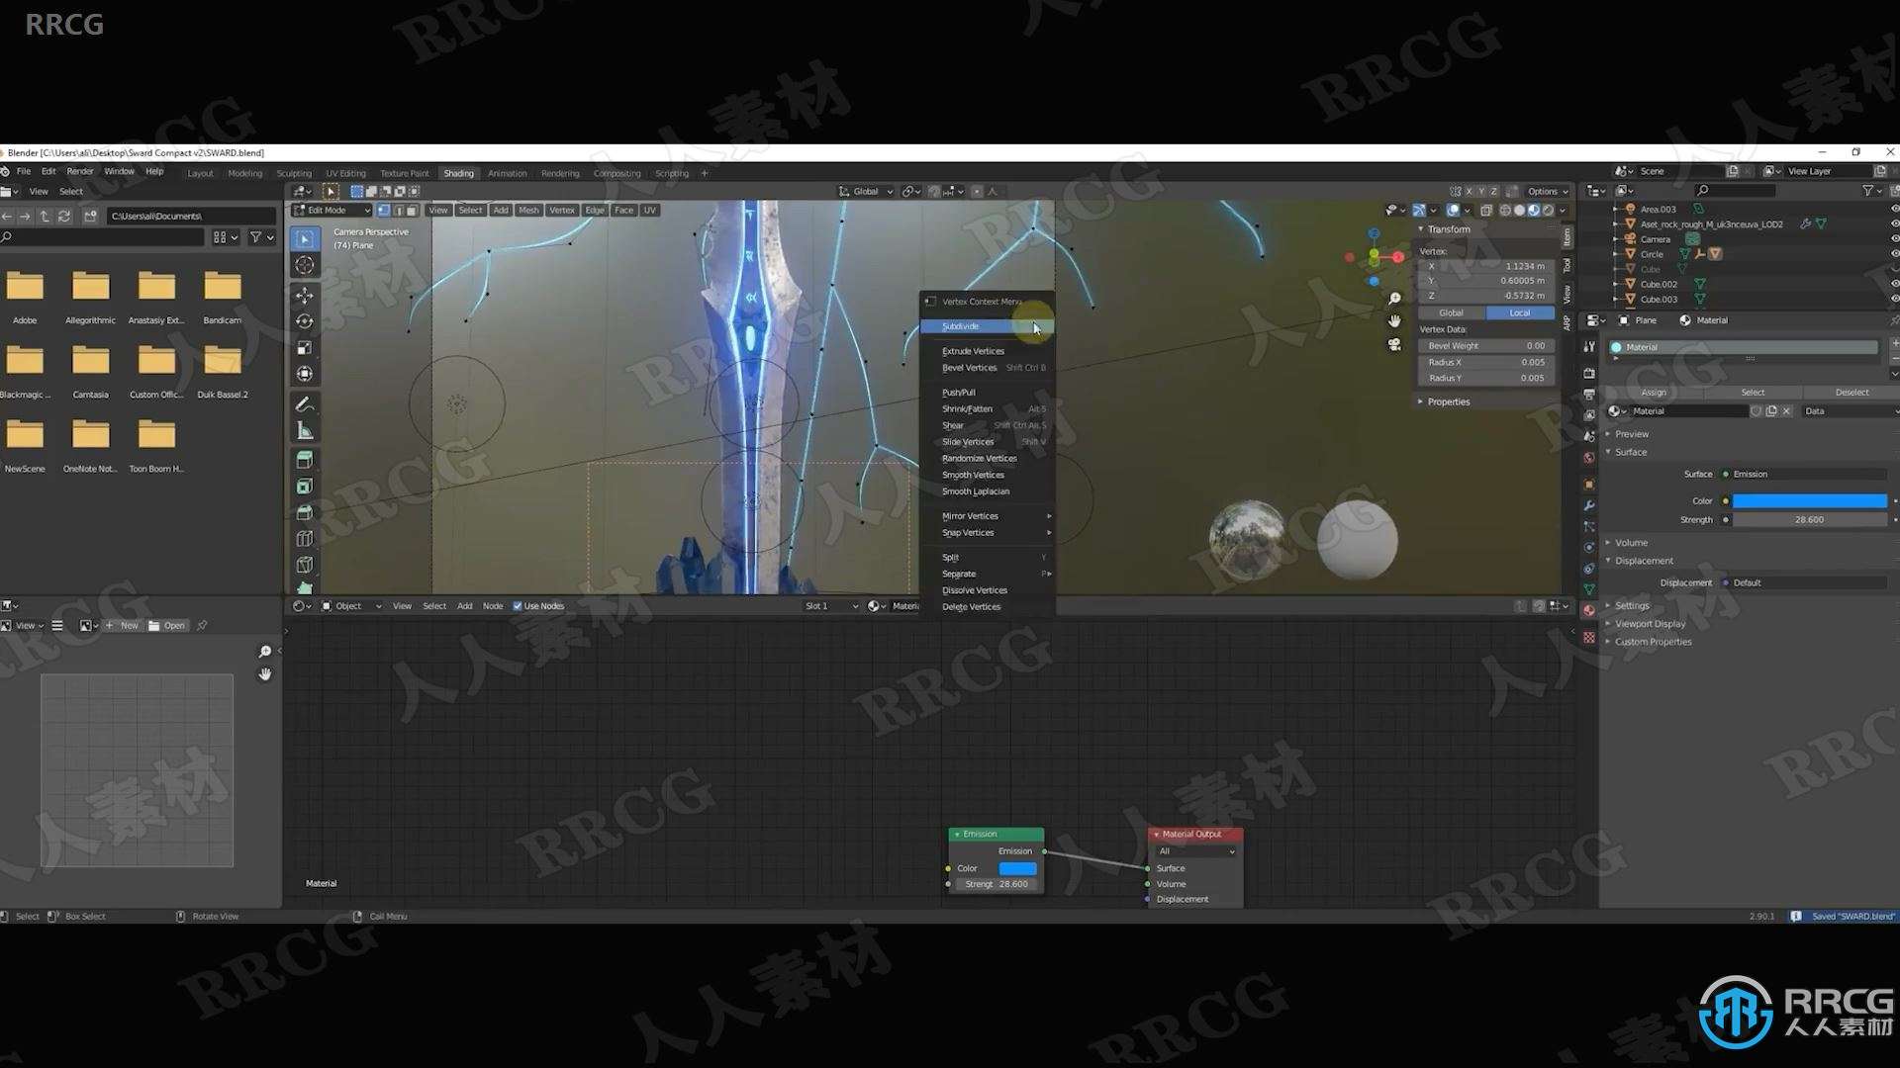
Task: Activate the Move tool
Action: pos(305,296)
